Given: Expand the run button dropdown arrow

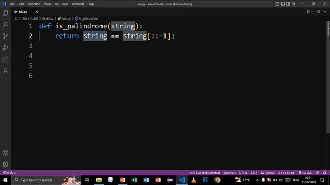Looking at the screenshot, I should 312,12.
